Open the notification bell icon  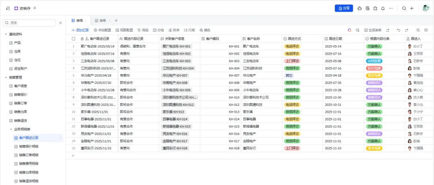[383, 8]
